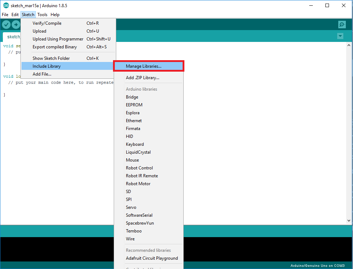Screen dimensions: 353x269
Task: Click the scrollbar down arrow
Action: (349, 220)
